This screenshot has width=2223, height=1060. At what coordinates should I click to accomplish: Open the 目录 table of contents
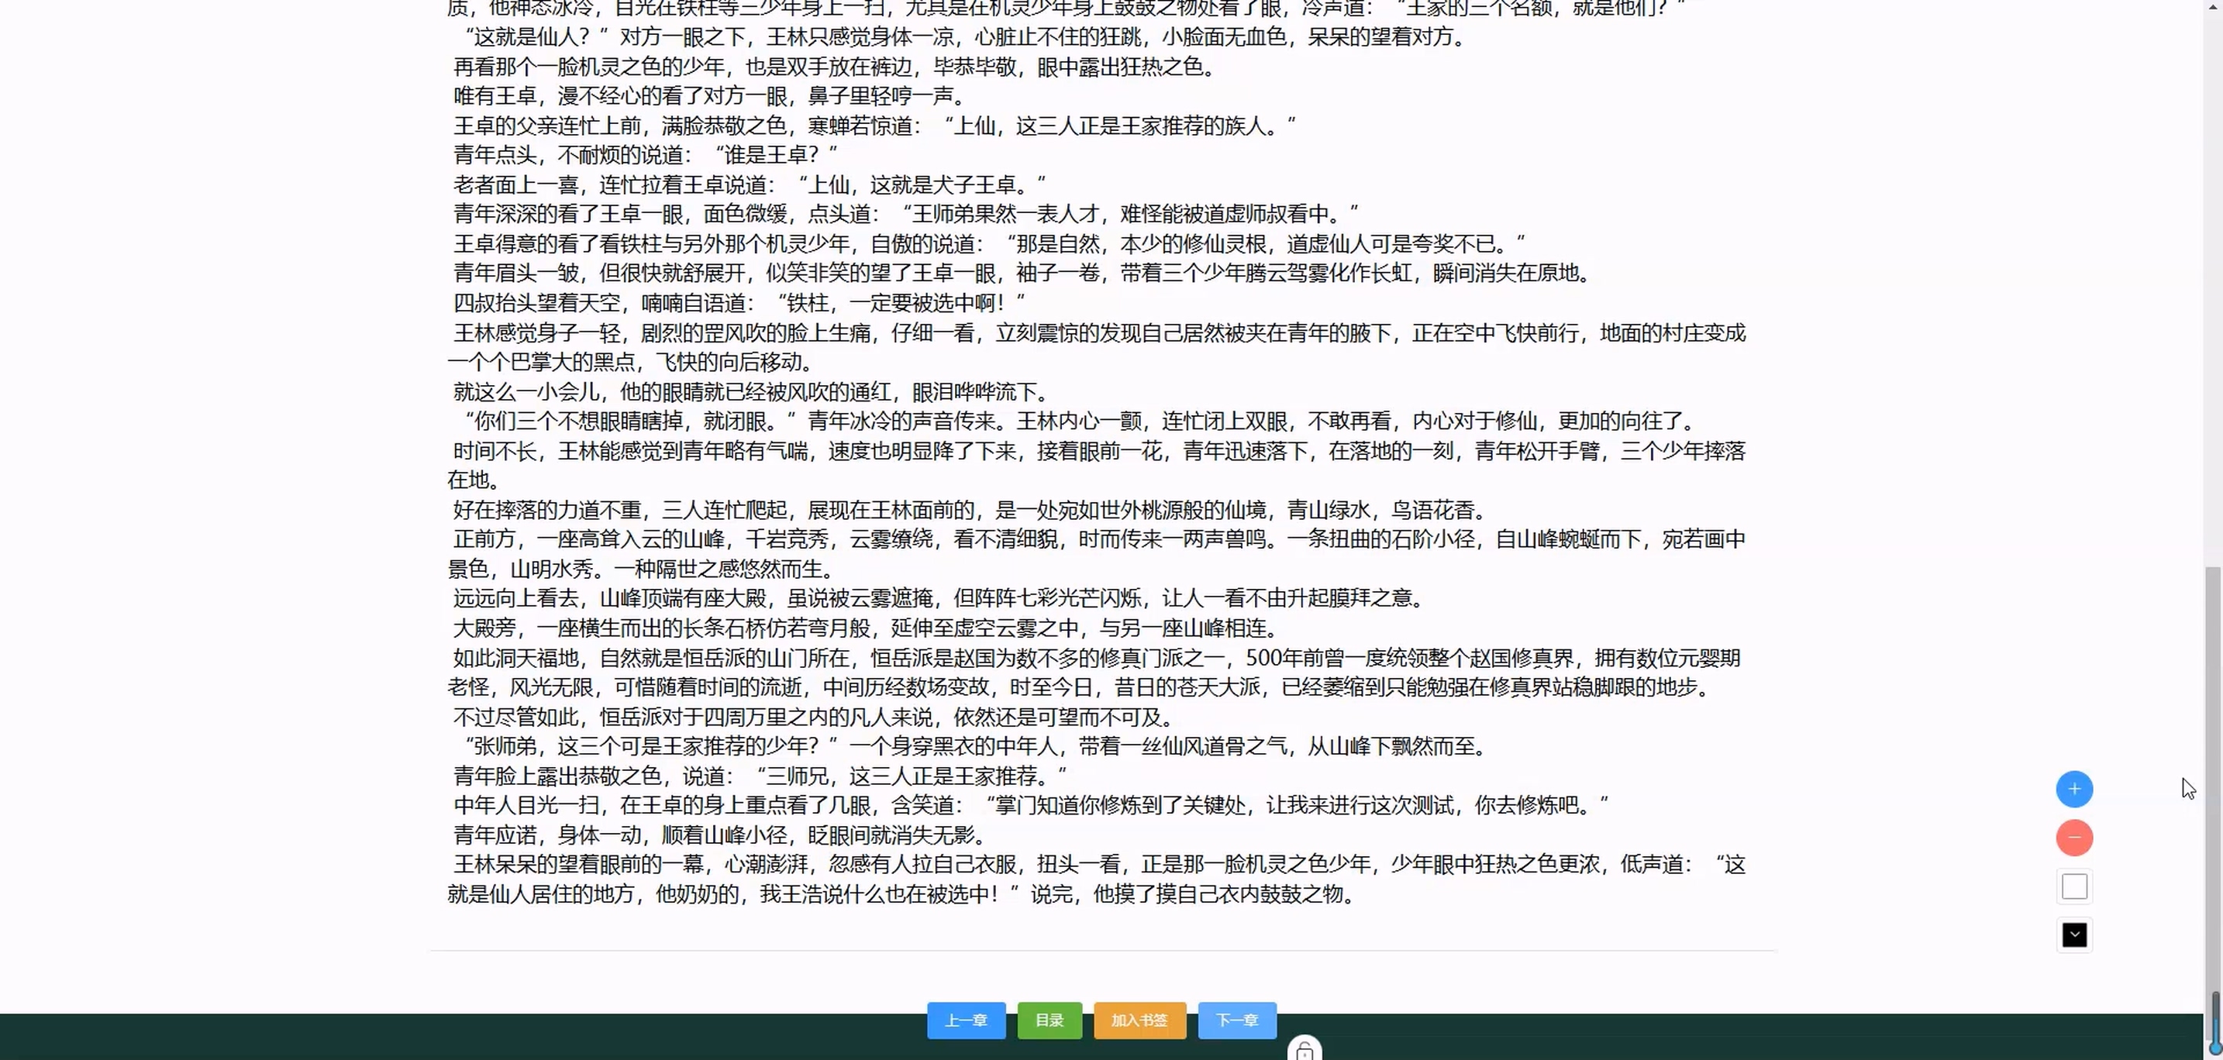click(1049, 1020)
